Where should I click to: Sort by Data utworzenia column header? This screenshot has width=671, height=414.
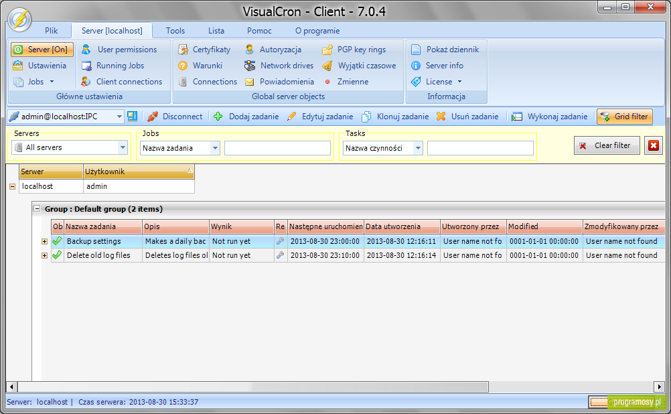click(402, 226)
